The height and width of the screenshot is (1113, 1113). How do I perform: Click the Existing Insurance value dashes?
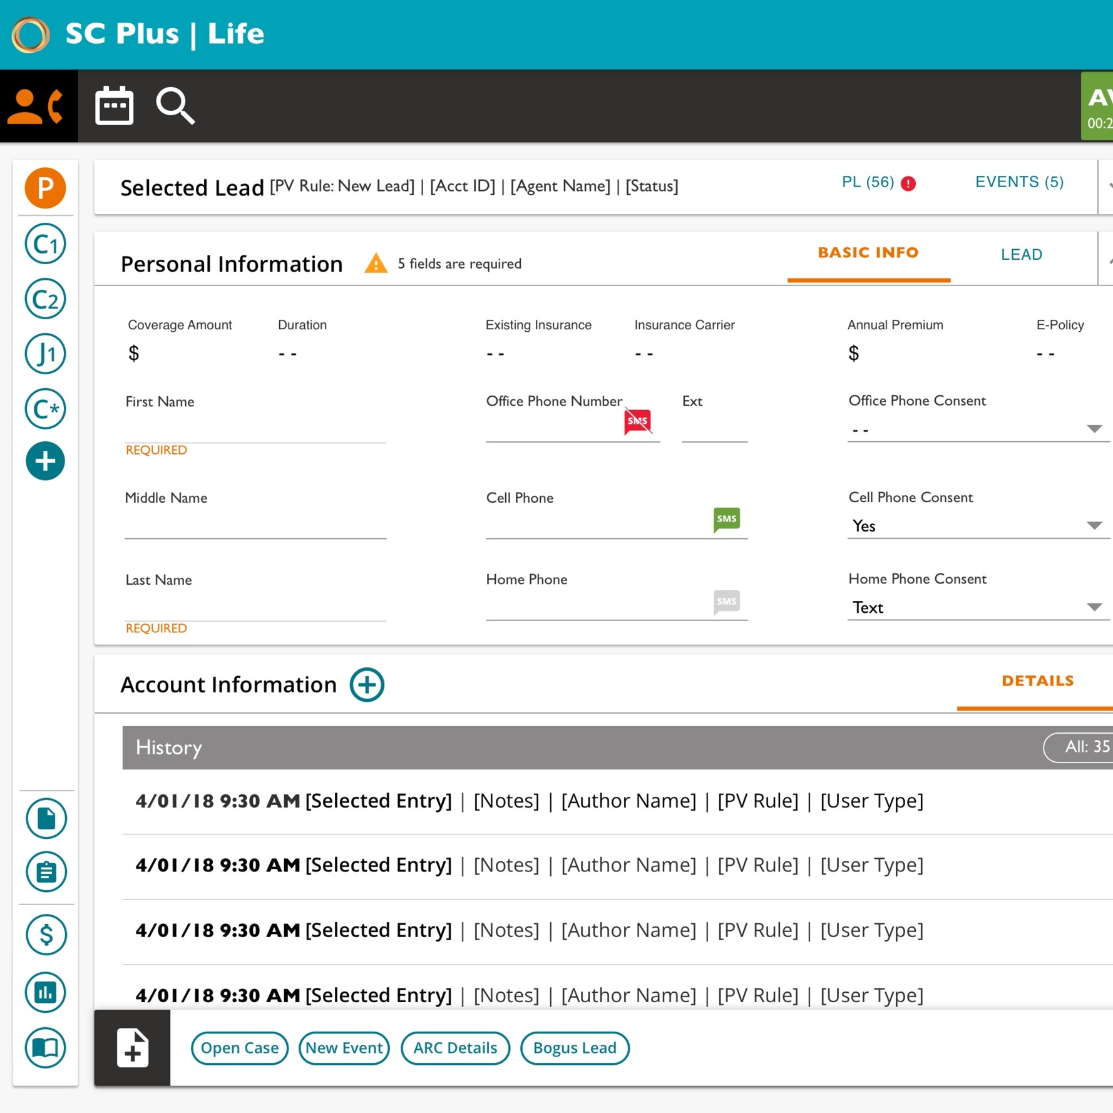point(495,354)
